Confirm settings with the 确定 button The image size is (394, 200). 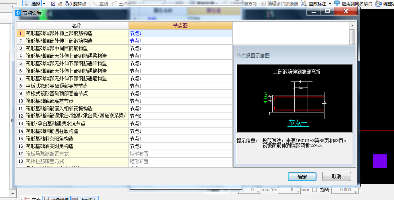pos(302,176)
